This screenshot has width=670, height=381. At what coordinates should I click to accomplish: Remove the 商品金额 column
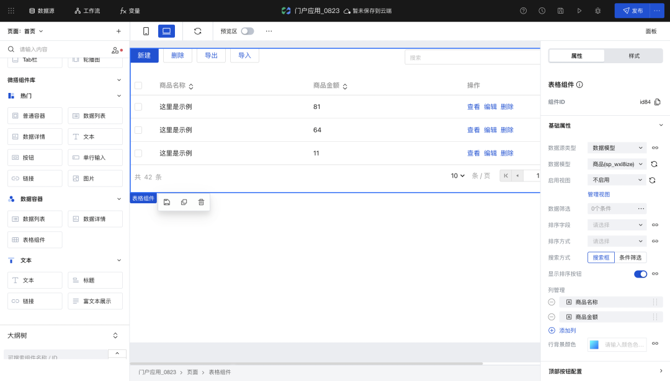[552, 317]
